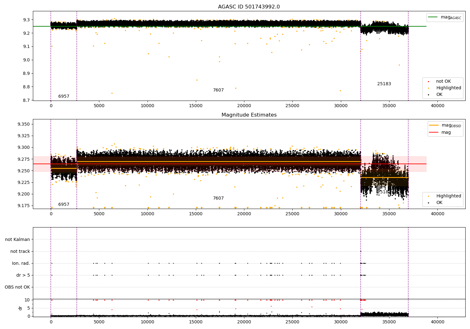Viewport: 470px width, 329px height.
Task: Click the '9.300' y-axis tick label
Action: pyautogui.click(x=24, y=148)
